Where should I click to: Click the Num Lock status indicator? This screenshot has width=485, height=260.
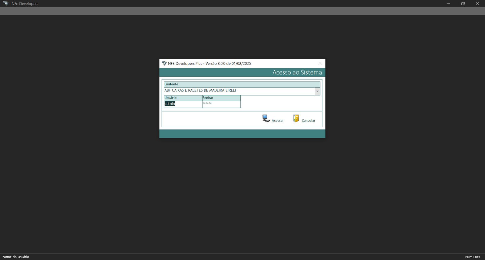pyautogui.click(x=472, y=257)
